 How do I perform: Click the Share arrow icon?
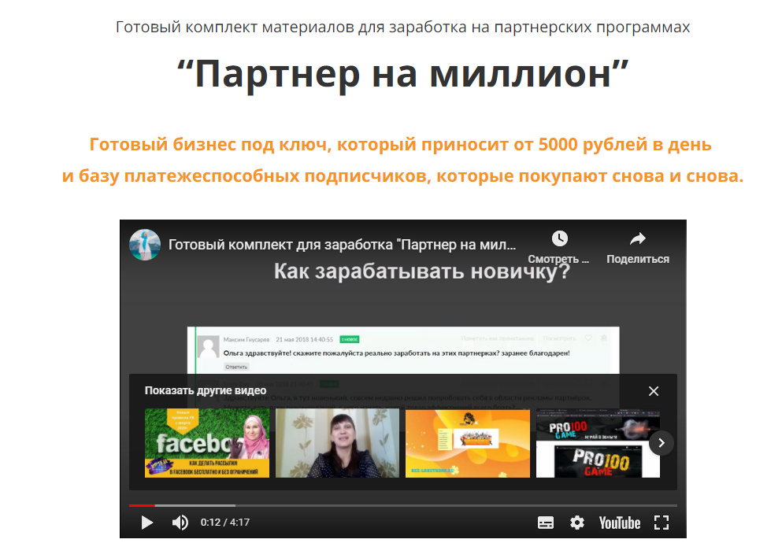click(638, 239)
